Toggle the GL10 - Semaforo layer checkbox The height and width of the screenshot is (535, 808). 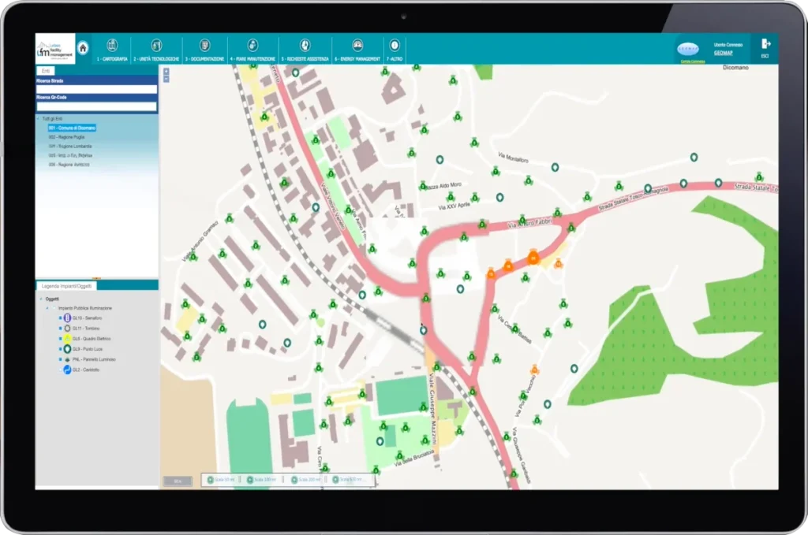60,318
